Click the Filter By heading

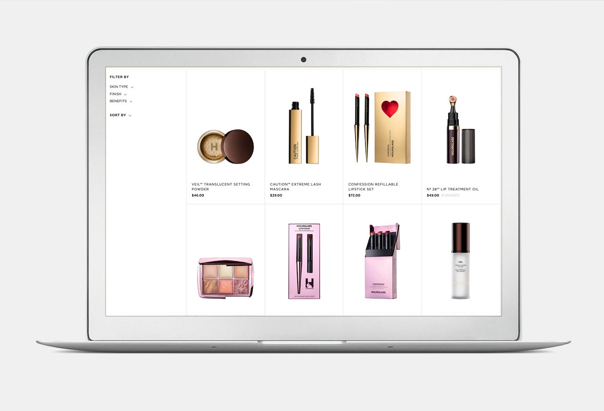[x=119, y=77]
